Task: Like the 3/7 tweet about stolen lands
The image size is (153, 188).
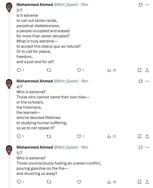Action: [x=80, y=70]
